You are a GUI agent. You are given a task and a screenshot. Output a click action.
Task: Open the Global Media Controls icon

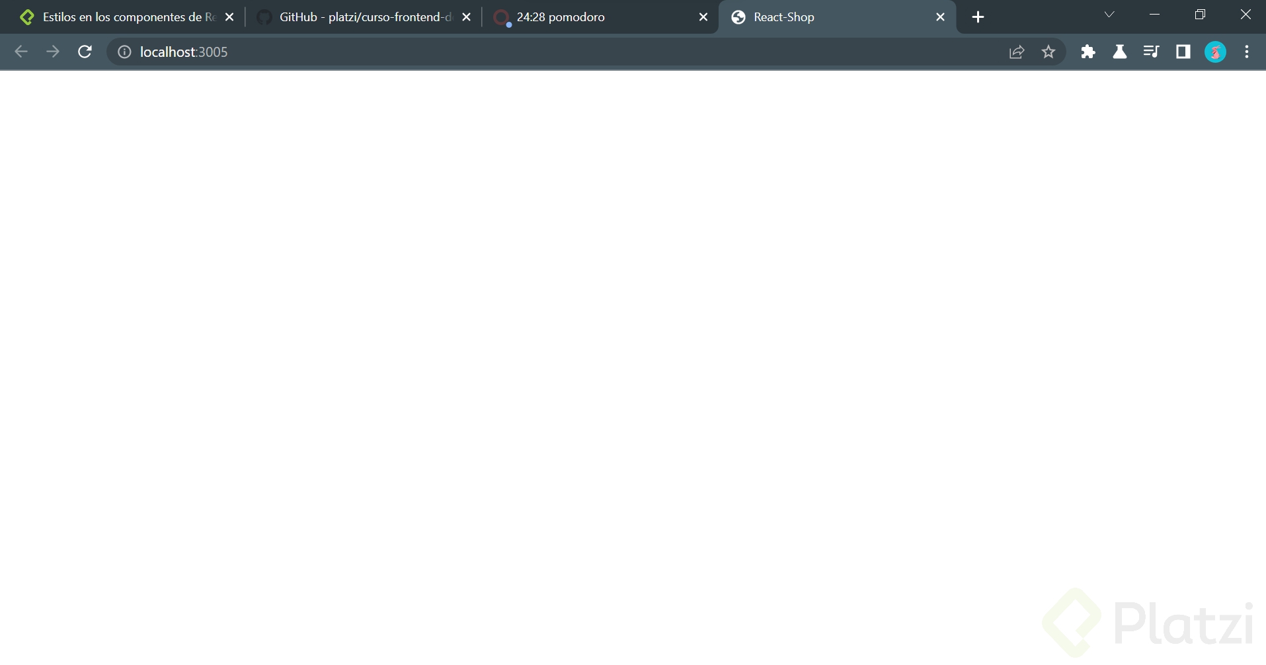point(1151,52)
